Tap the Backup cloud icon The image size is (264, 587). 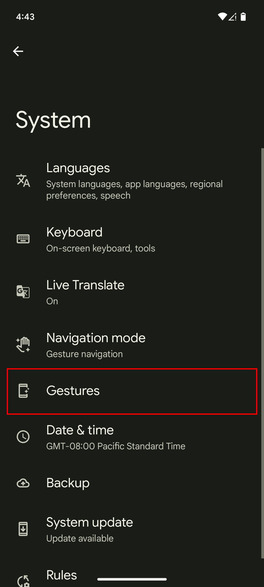coord(23,483)
